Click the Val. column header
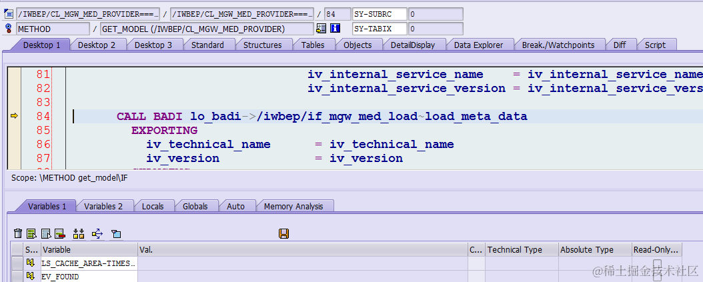 pos(303,250)
